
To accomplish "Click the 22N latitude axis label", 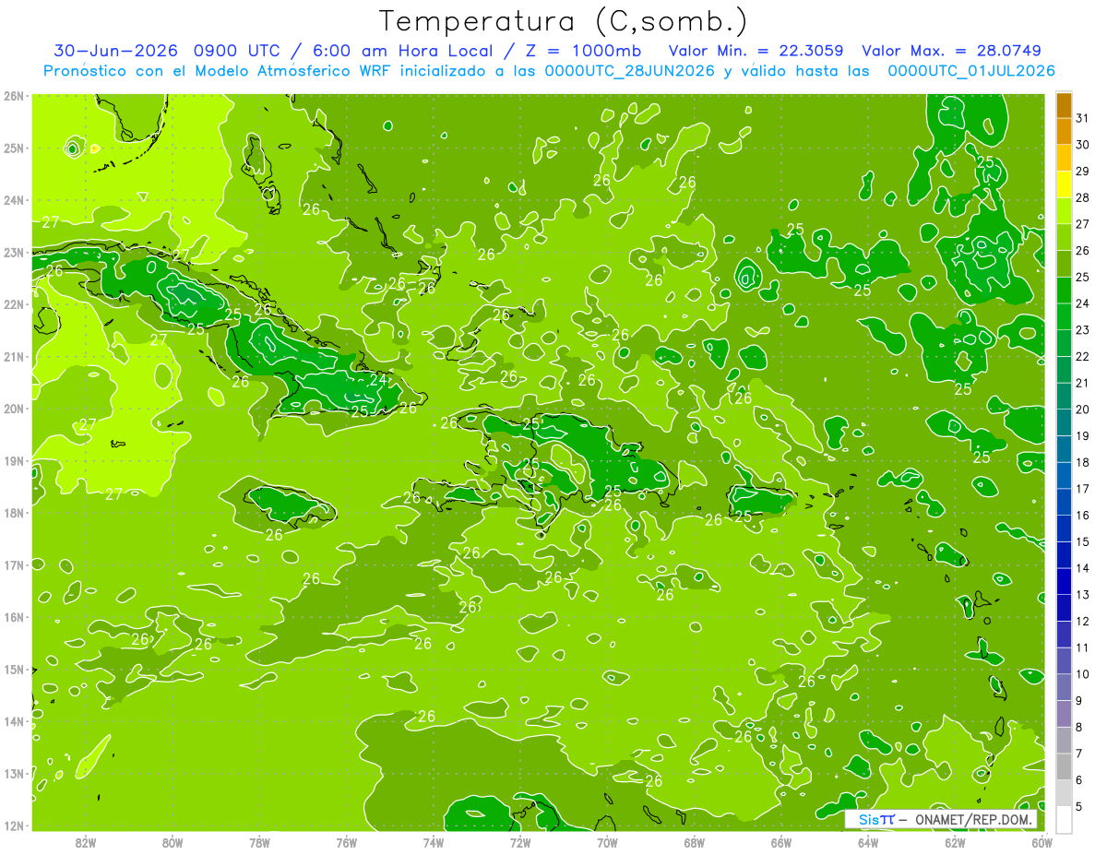I will pyautogui.click(x=14, y=304).
